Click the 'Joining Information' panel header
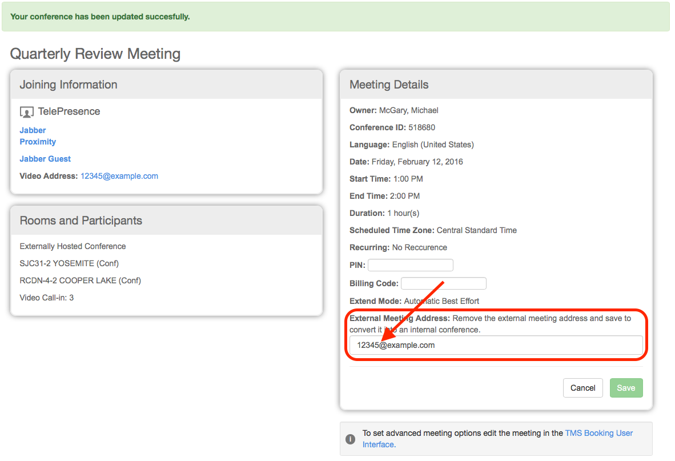675x461 pixels. (167, 85)
